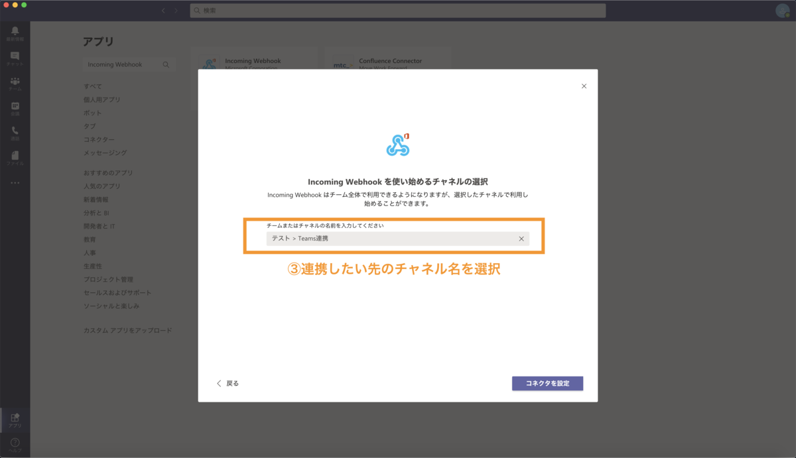Select 人事 category
The height and width of the screenshot is (458, 796).
(x=90, y=253)
